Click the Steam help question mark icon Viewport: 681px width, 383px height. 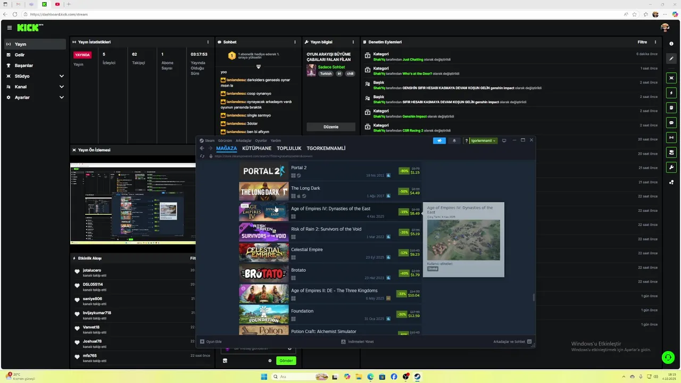point(467,141)
